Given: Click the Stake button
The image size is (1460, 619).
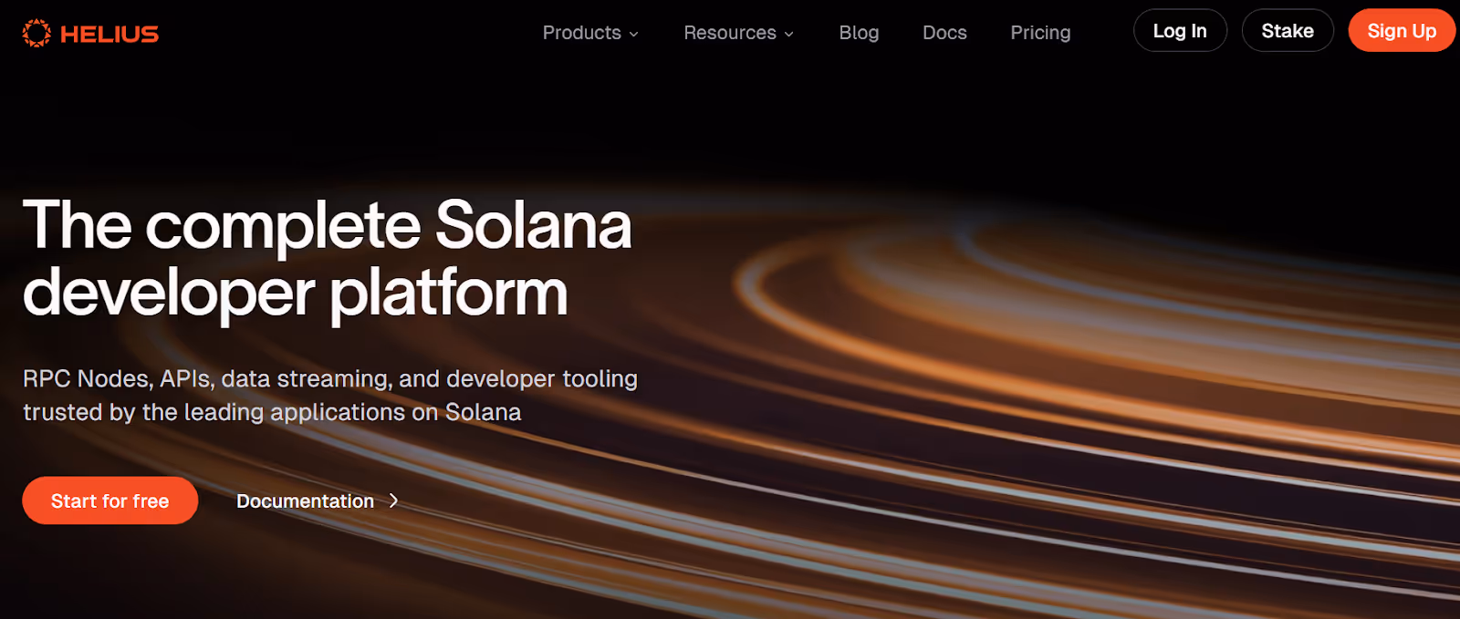Looking at the screenshot, I should [x=1288, y=31].
